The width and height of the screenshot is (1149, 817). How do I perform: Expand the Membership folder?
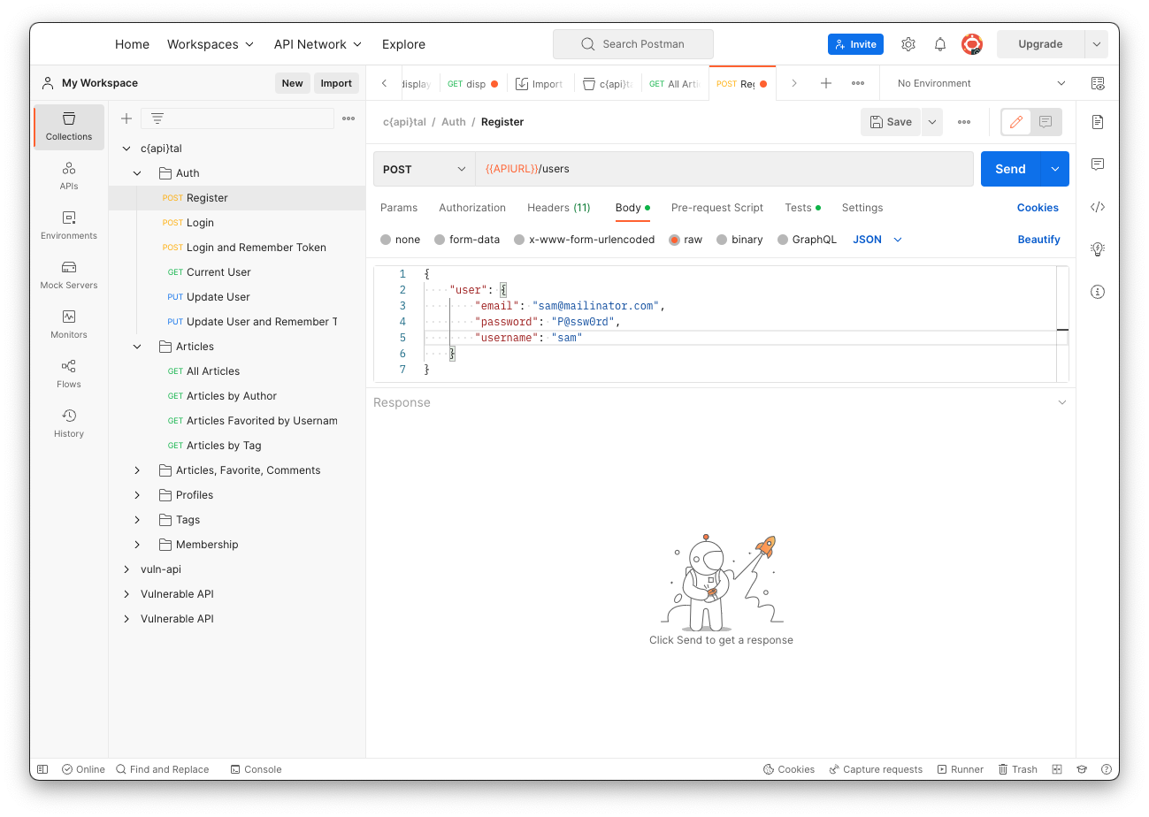[137, 545]
